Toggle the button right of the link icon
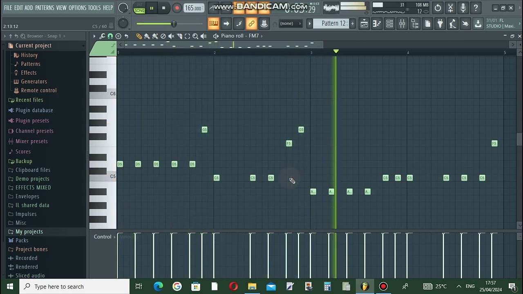This screenshot has height=294, width=523. click(264, 24)
